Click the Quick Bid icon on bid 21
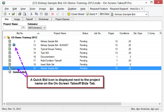Screen dimensions: 164x112 14,68
